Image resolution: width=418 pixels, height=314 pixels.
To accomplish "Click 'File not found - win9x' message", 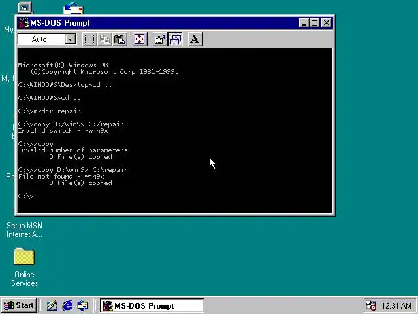I will click(x=61, y=176).
